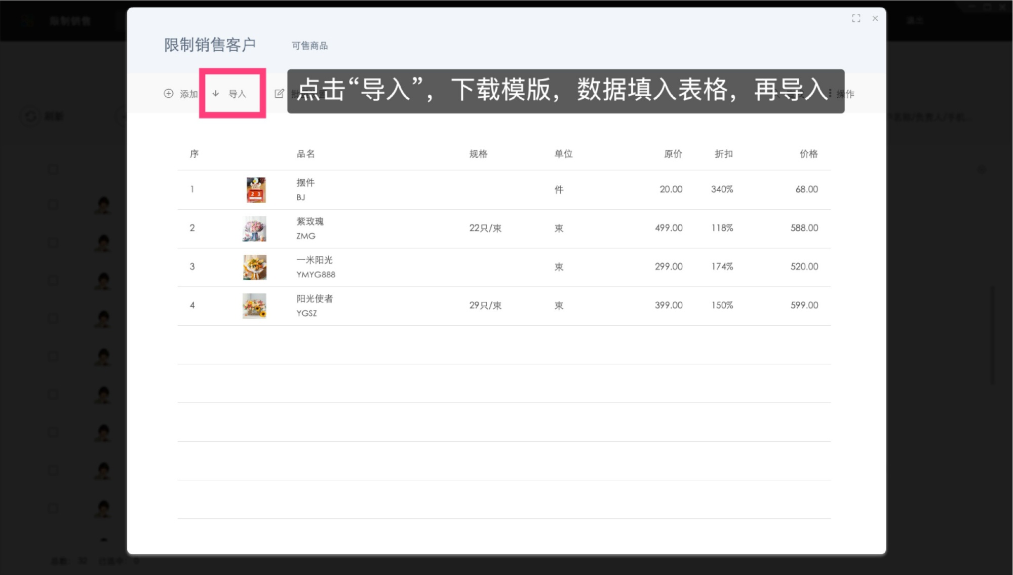Viewport: 1013px width, 575px height.
Task: Click the pencil icon for 批量设置
Action: point(279,93)
